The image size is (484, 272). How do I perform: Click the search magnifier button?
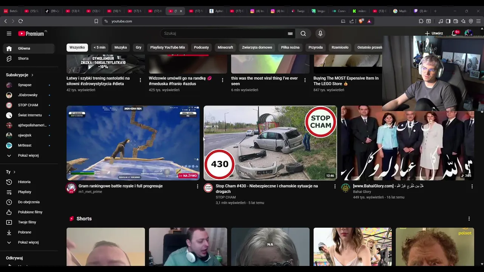tap(303, 34)
